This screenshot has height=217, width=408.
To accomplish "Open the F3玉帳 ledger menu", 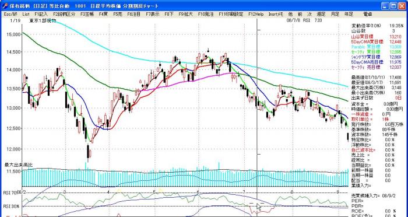I will 87,15.
